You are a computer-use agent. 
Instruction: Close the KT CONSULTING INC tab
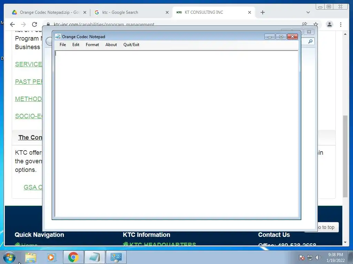[x=250, y=12]
